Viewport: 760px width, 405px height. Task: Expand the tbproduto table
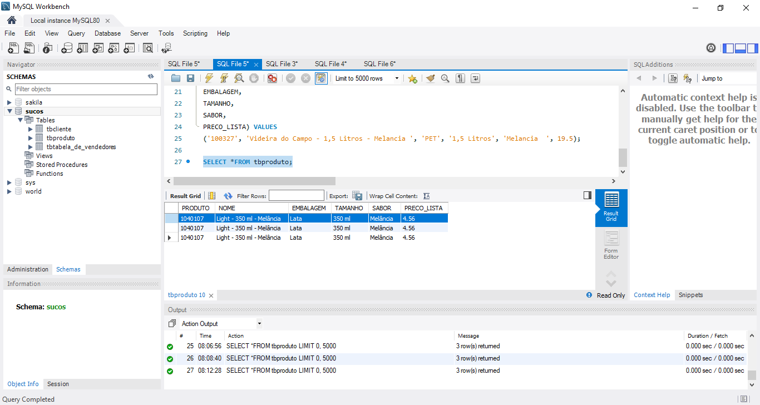(x=31, y=138)
